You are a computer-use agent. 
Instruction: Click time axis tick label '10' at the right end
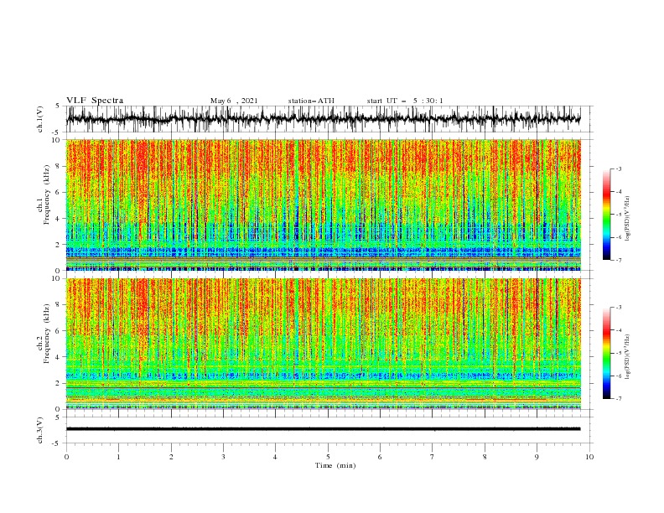pos(589,457)
